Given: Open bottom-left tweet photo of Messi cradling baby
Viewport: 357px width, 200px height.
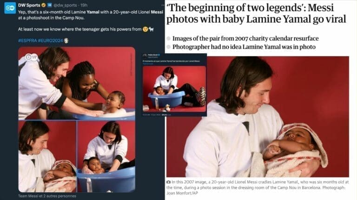Looking at the screenshot, I should click(47, 156).
